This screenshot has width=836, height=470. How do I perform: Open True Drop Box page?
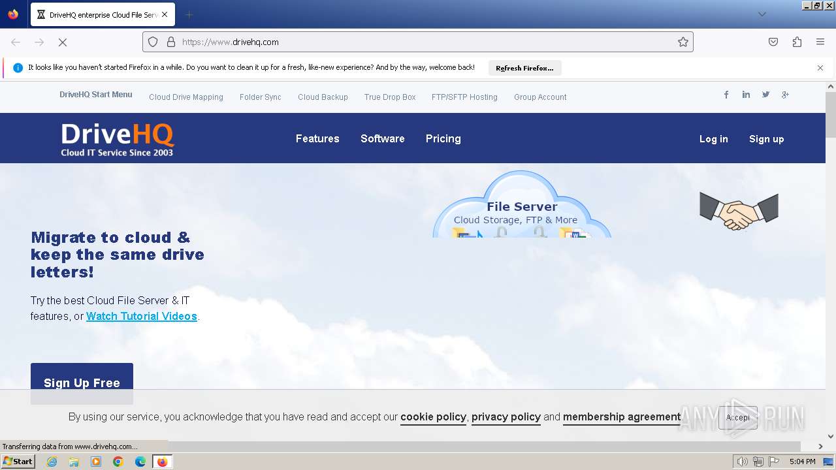point(390,97)
